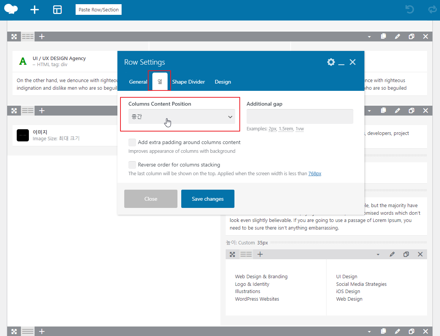The image size is (440, 336).
Task: Column layout icon of second row
Action: pos(28,111)
